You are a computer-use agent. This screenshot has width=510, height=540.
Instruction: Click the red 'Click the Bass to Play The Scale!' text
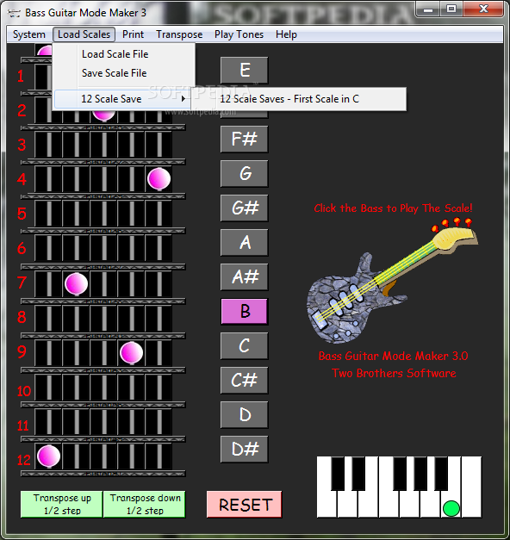[393, 208]
